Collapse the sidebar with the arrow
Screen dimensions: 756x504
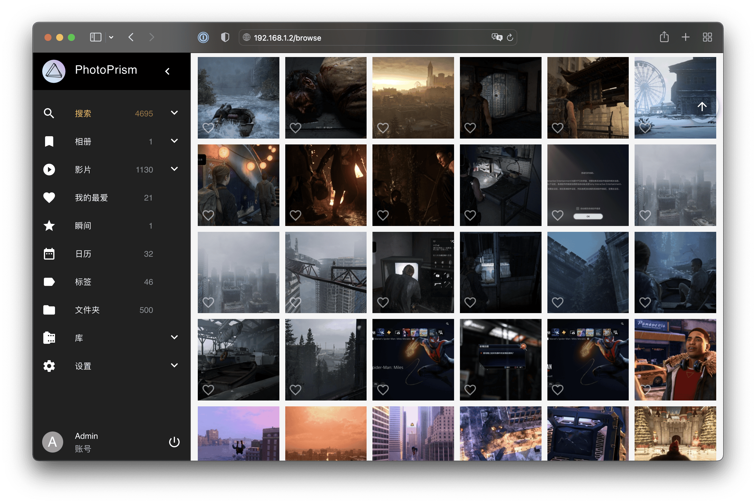tap(167, 71)
